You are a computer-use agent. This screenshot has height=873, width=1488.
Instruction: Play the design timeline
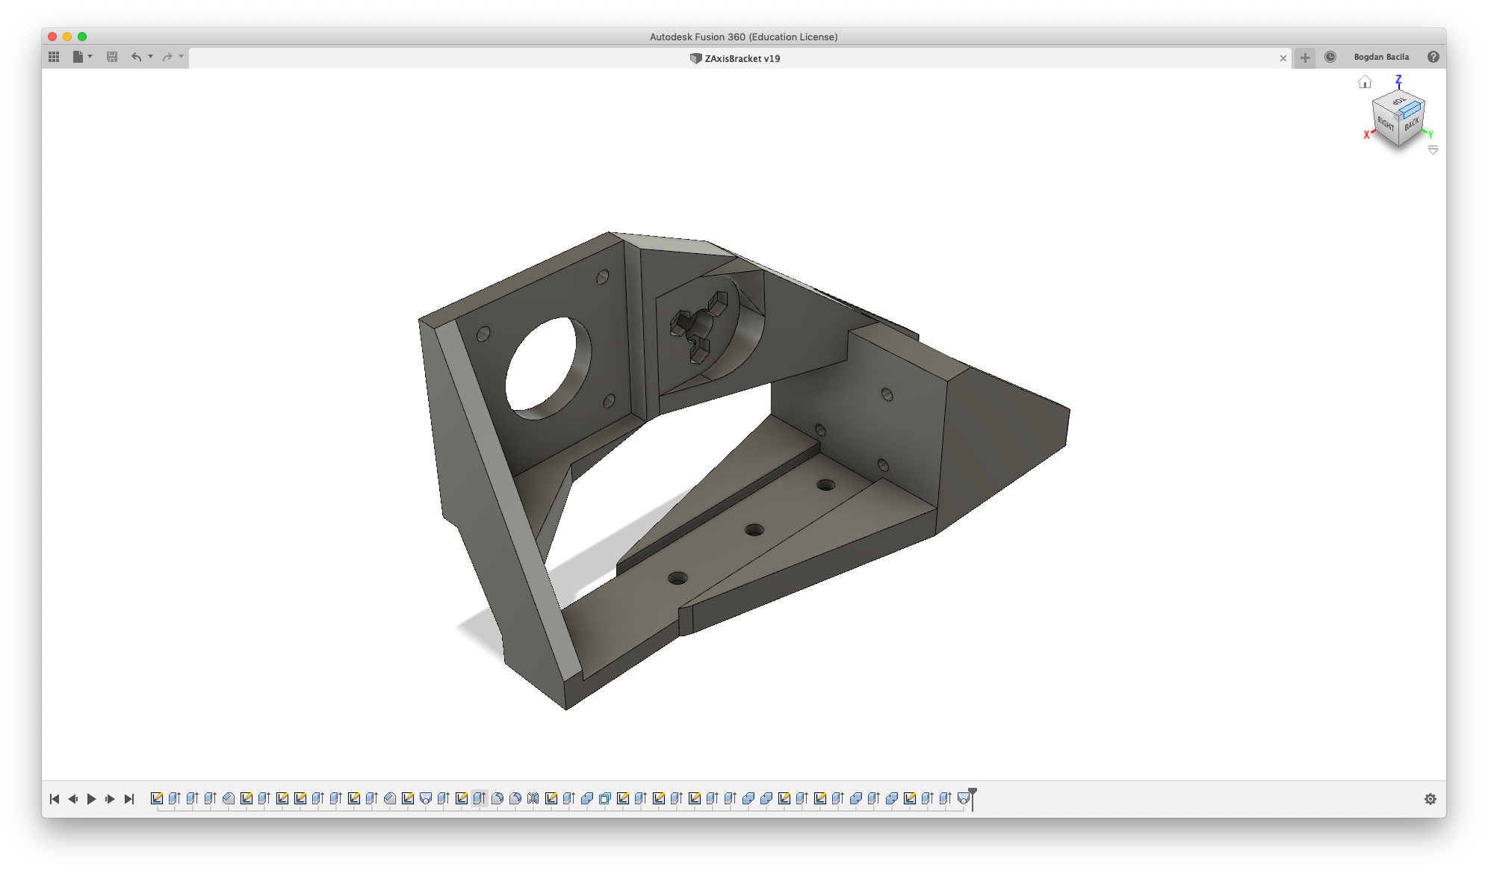(x=91, y=799)
